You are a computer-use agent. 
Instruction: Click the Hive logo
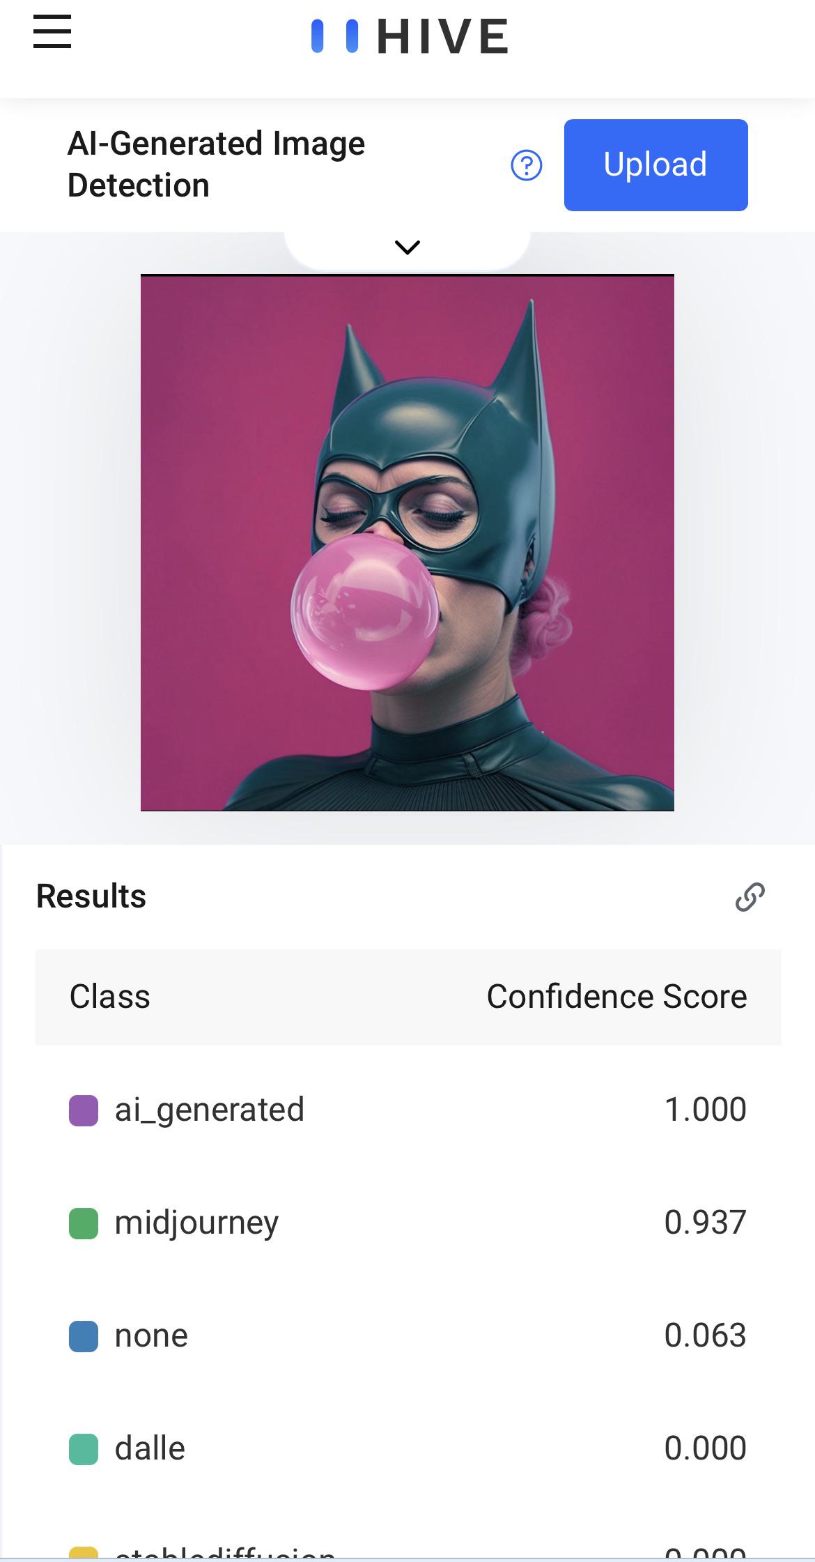(x=334, y=36)
